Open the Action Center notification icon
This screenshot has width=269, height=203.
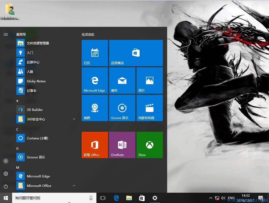coord(261,198)
